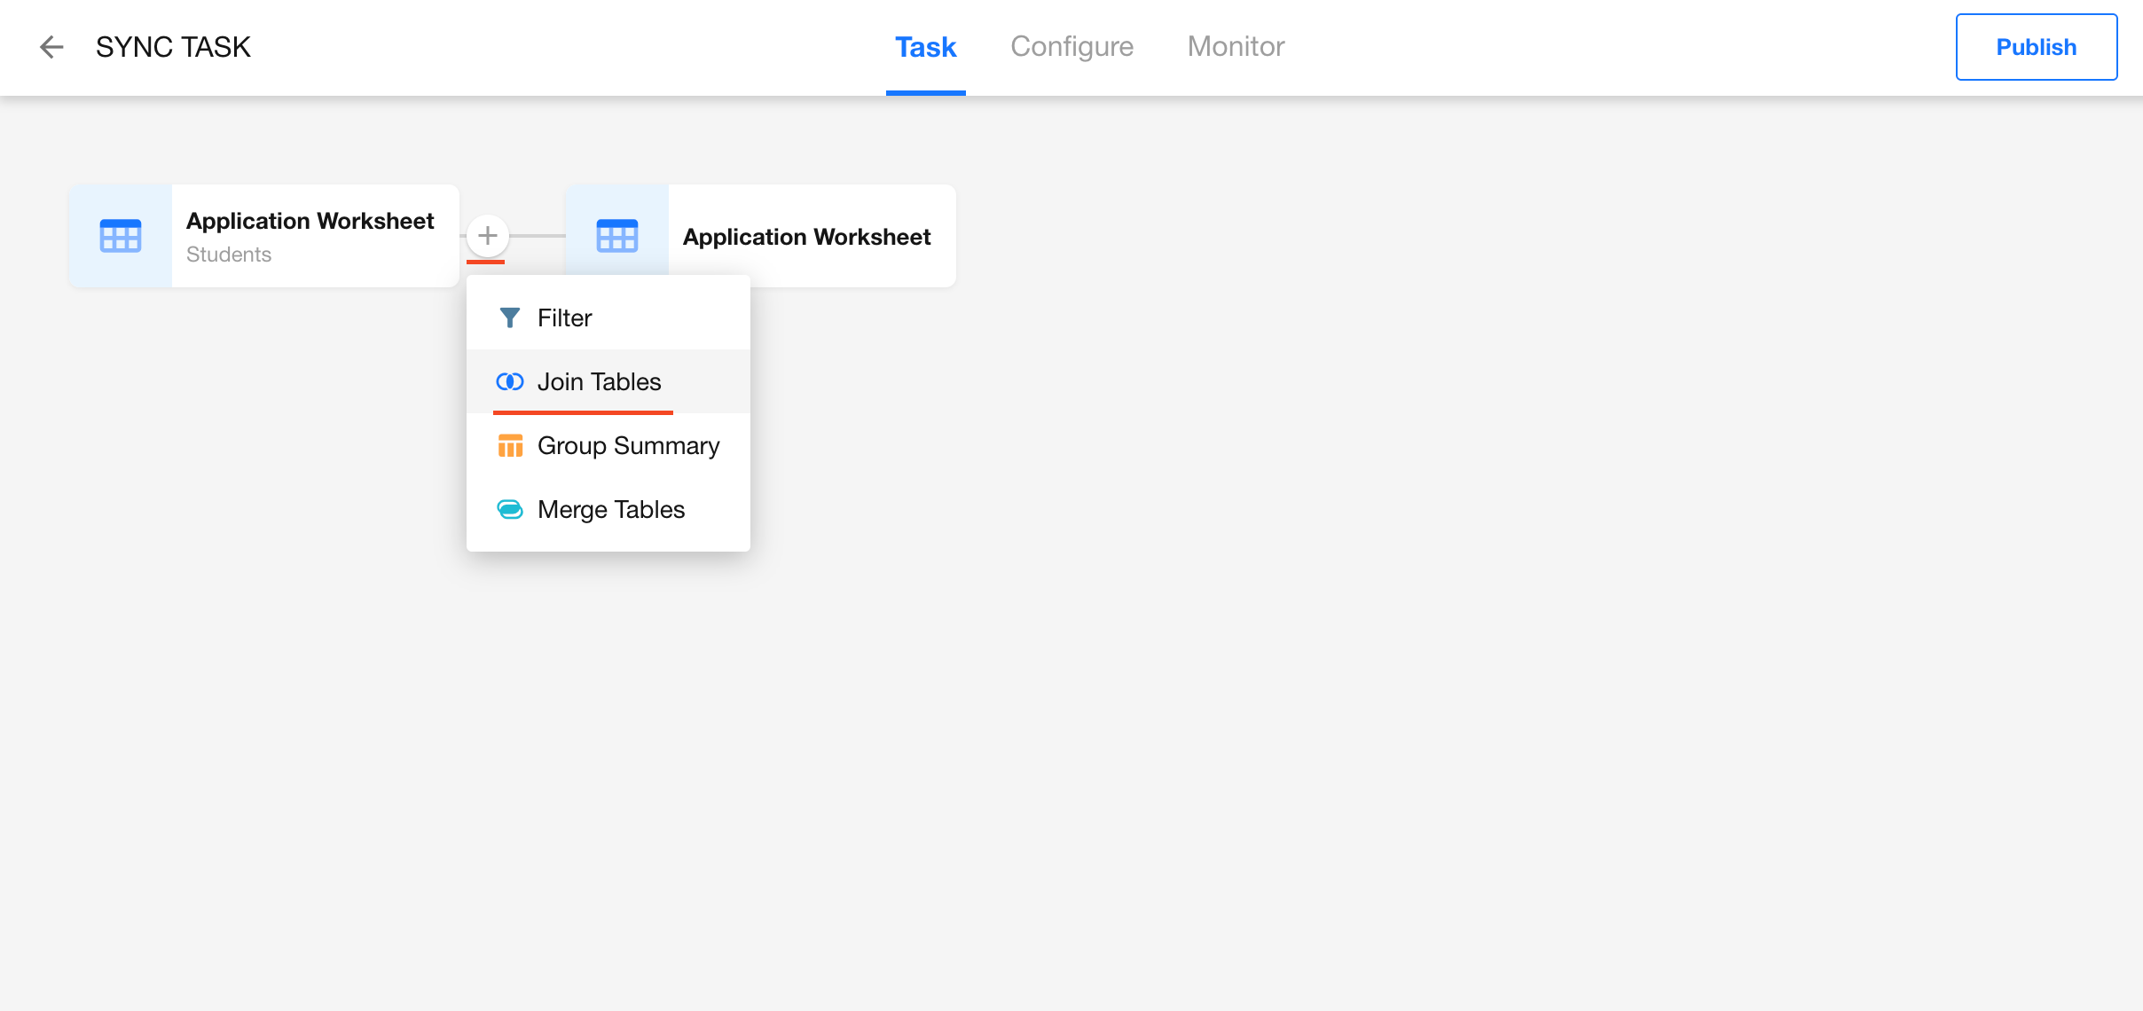
Task: Open the destination Application Worksheet node
Action: point(807,236)
